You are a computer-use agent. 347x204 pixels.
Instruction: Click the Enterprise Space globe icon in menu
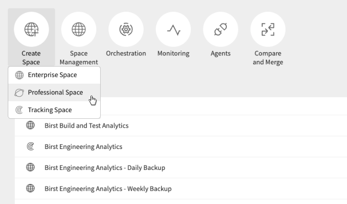19,75
